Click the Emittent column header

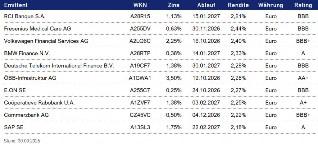pyautogui.click(x=16, y=5)
